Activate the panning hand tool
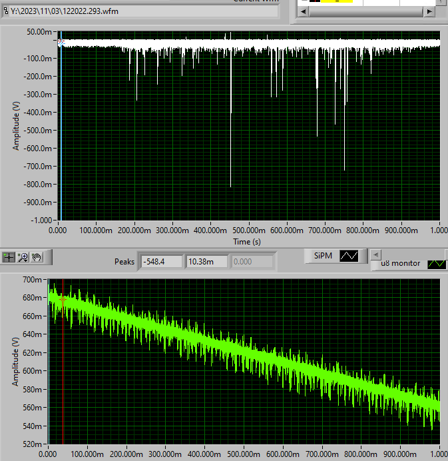Screen dimensions: 448x461 (37, 257)
